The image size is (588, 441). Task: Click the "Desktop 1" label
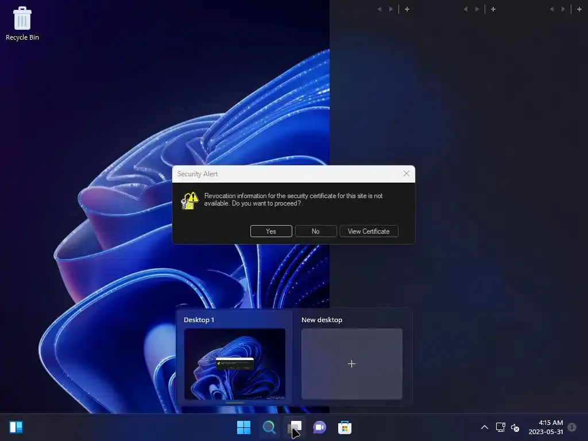coord(199,320)
